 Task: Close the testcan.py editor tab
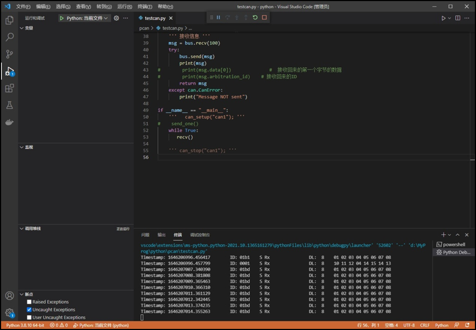pos(171,18)
